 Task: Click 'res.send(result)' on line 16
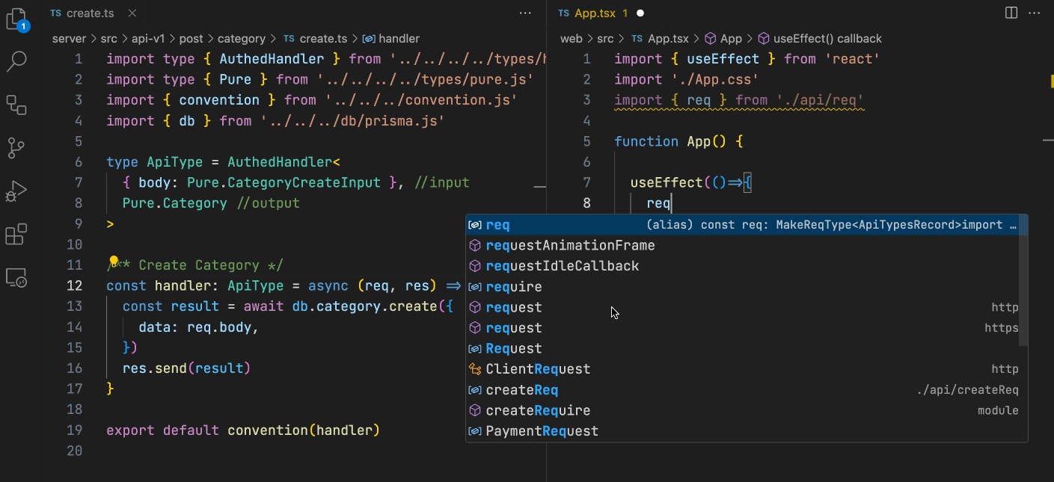(x=187, y=368)
